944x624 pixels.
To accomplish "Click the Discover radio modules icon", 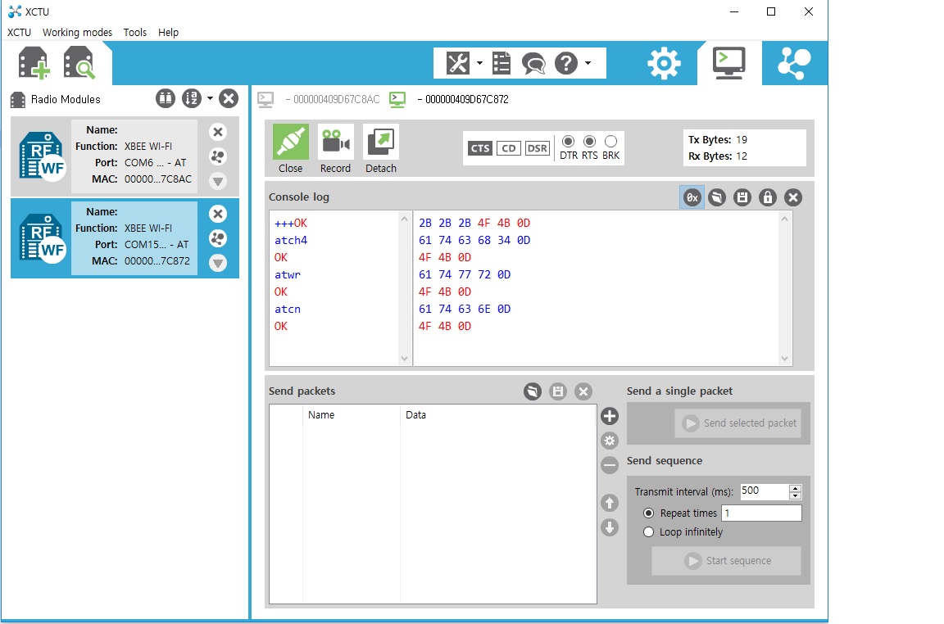I will [x=79, y=62].
